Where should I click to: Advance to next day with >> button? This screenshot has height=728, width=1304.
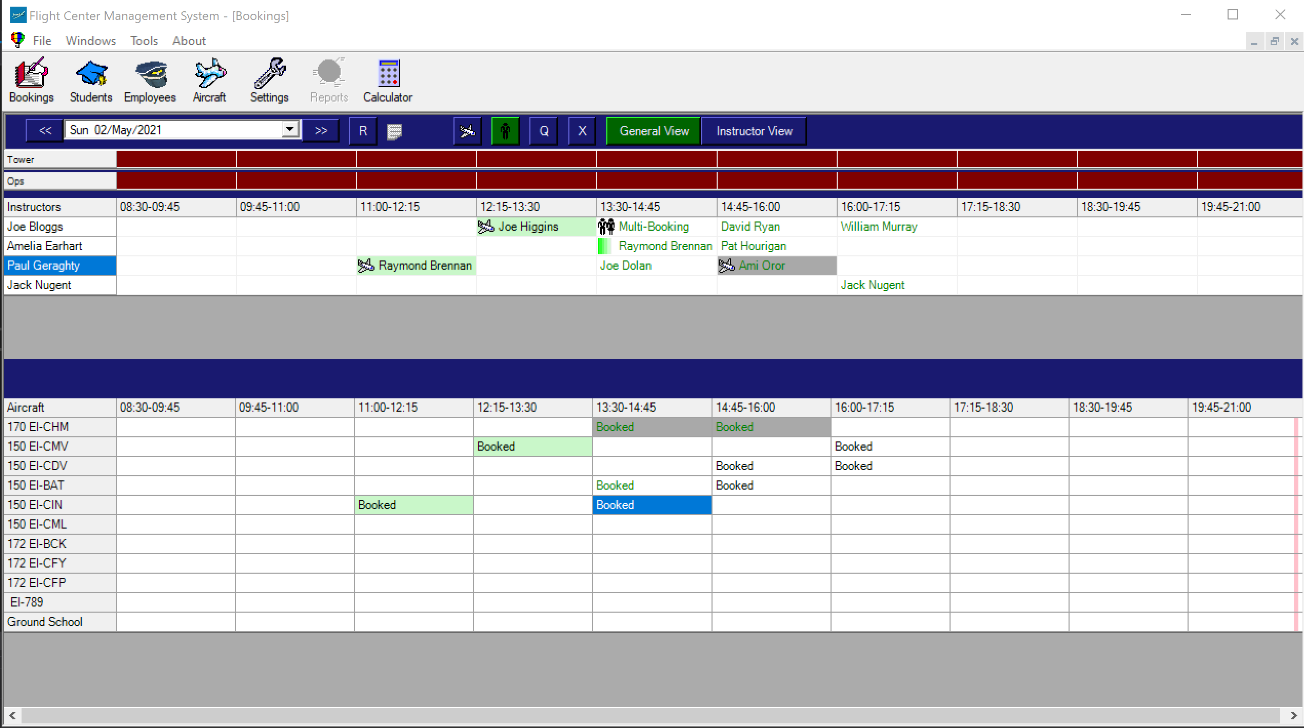321,130
